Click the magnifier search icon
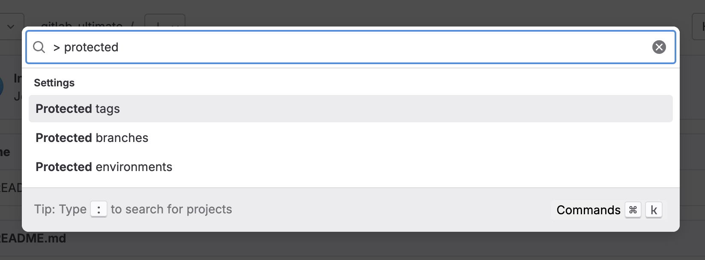 click(x=39, y=47)
